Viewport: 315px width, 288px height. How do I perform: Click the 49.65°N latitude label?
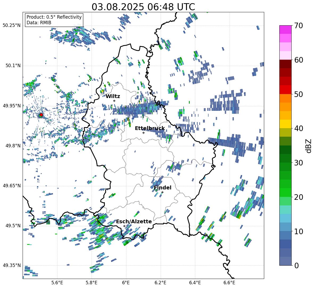coord(12,185)
